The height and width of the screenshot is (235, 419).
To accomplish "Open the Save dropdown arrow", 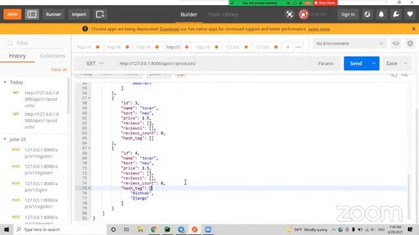I will pyautogui.click(x=405, y=63).
